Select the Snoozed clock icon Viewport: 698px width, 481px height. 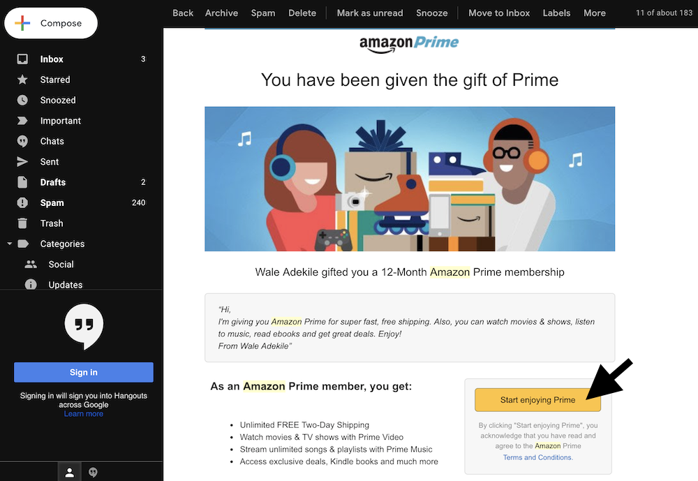(x=22, y=101)
